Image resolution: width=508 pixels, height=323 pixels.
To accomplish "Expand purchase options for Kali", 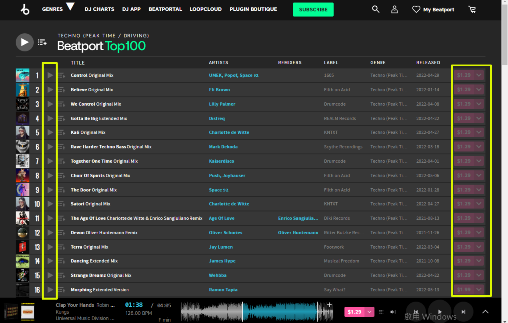I will pyautogui.click(x=479, y=132).
